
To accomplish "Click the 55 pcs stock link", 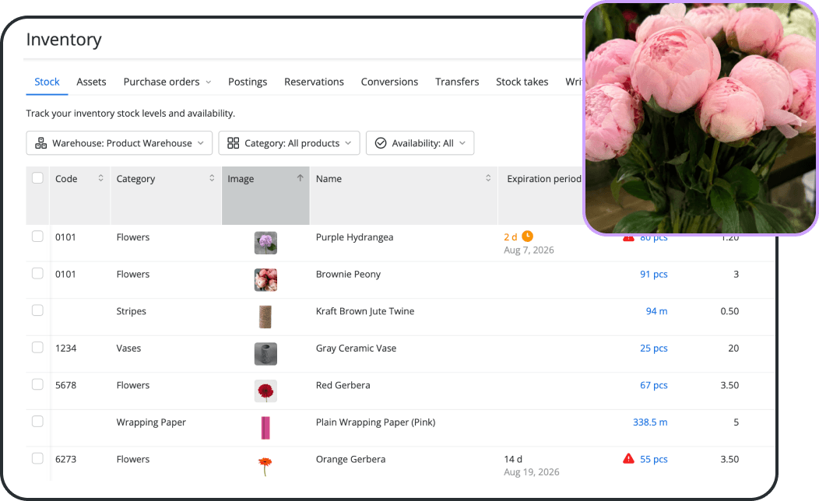I will [x=653, y=459].
